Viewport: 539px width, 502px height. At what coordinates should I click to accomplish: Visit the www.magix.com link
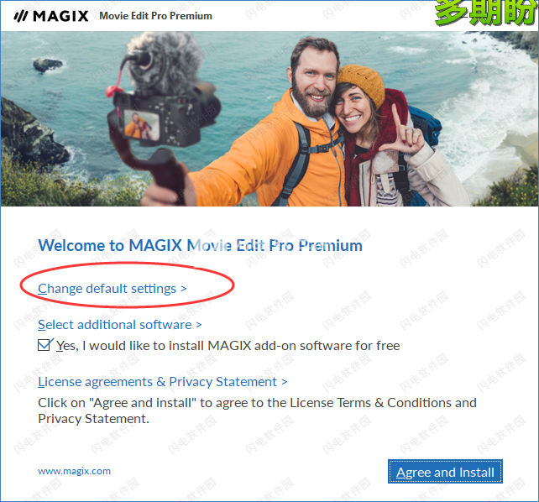74,471
